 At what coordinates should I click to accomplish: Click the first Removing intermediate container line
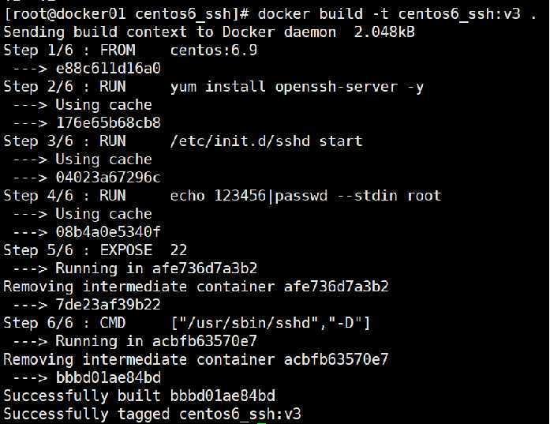coord(196,287)
